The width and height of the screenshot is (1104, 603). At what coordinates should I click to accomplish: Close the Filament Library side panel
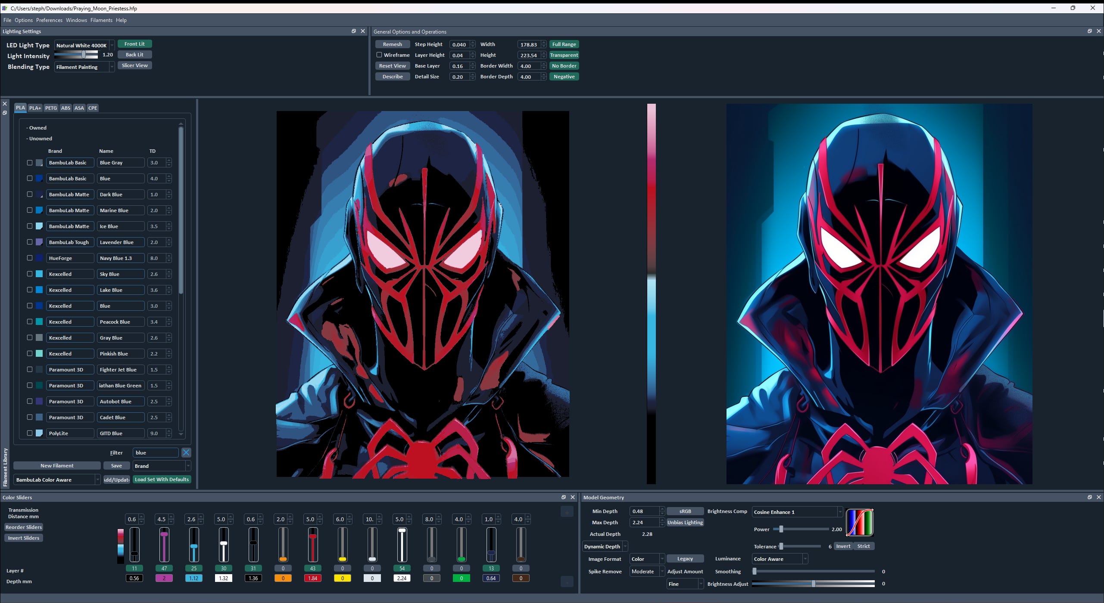click(5, 104)
